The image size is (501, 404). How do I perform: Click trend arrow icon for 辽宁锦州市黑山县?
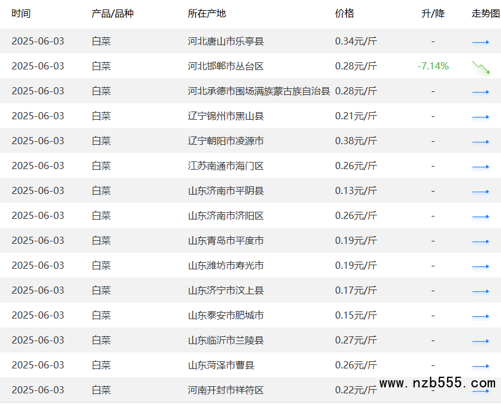tap(481, 117)
